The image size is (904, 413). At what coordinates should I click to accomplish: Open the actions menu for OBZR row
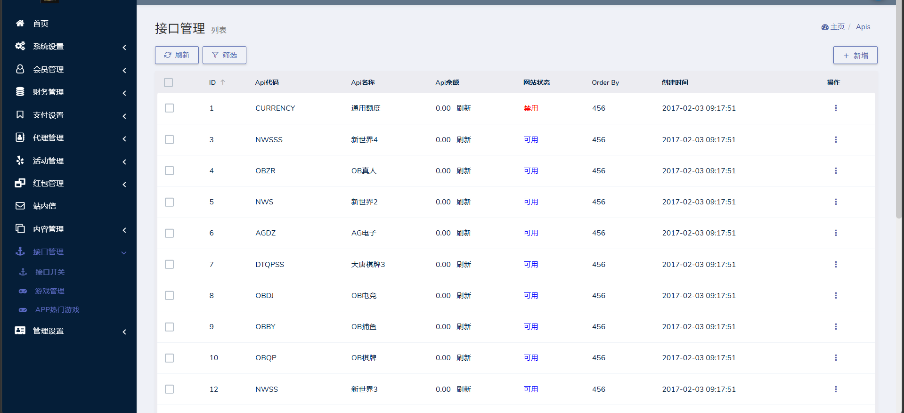(x=836, y=170)
